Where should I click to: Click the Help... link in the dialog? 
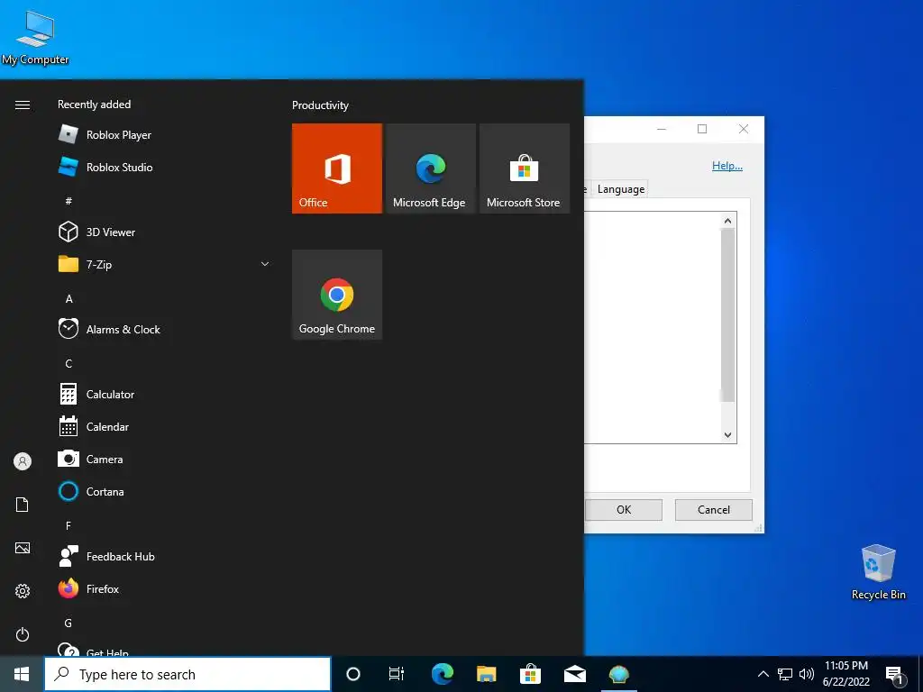[727, 166]
